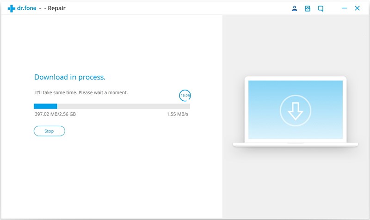Click the 'Download in process.' heading
This screenshot has width=370, height=220.
click(70, 77)
